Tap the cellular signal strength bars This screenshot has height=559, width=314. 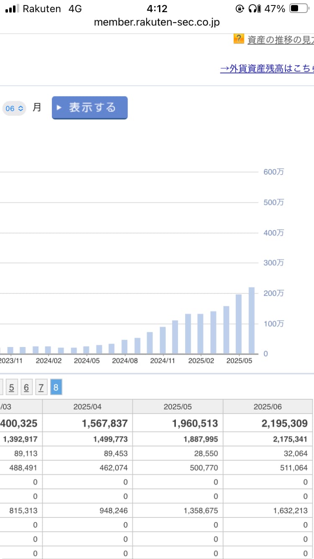coord(12,9)
